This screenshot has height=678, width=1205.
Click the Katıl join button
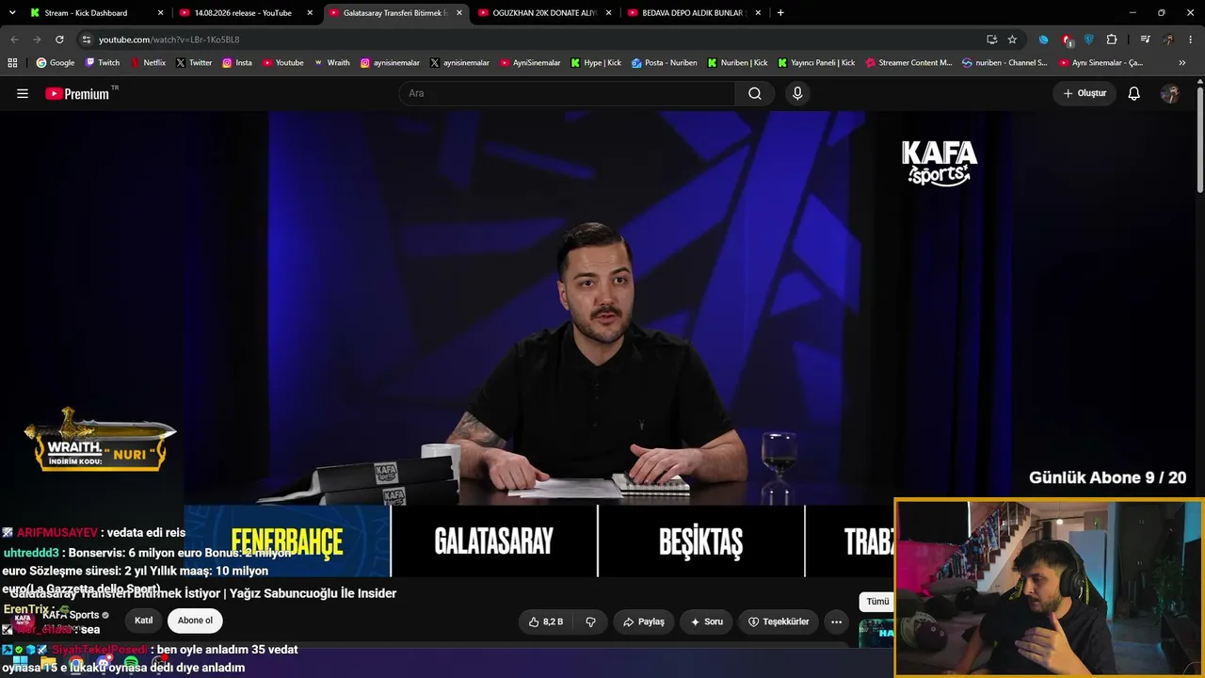point(143,621)
